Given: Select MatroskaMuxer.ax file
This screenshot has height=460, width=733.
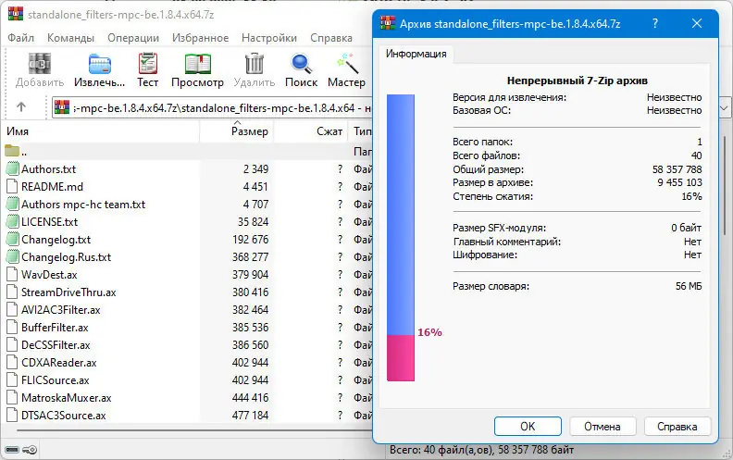Looking at the screenshot, I should [x=67, y=398].
